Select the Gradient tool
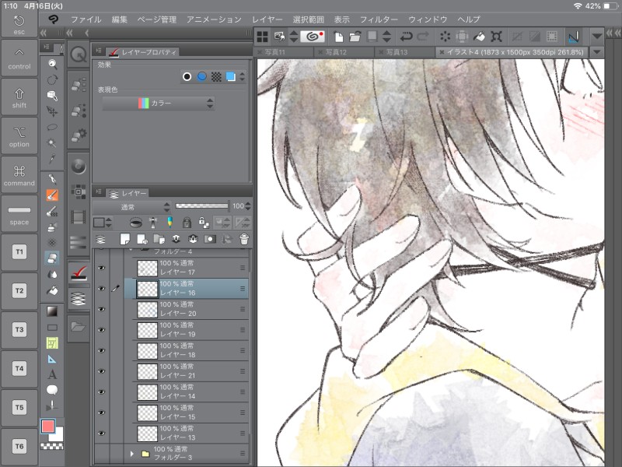 (52, 311)
